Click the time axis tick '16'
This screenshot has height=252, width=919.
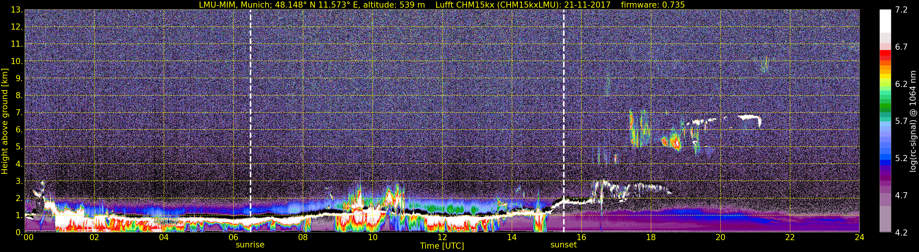click(581, 238)
